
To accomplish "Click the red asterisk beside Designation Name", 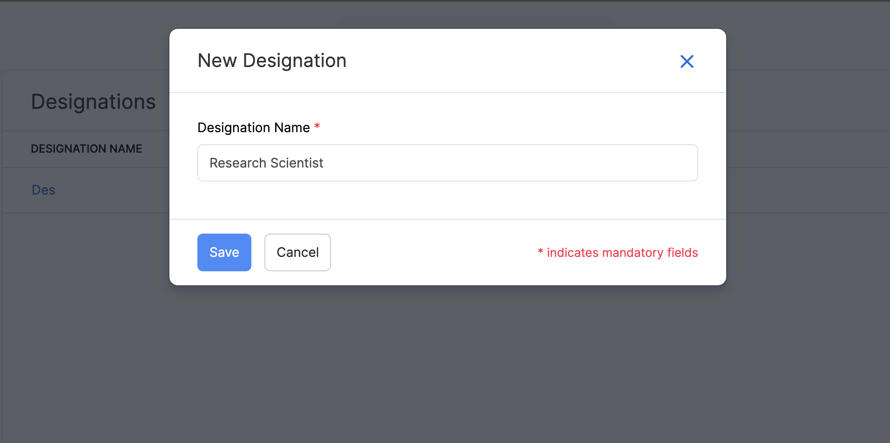I will coord(317,126).
